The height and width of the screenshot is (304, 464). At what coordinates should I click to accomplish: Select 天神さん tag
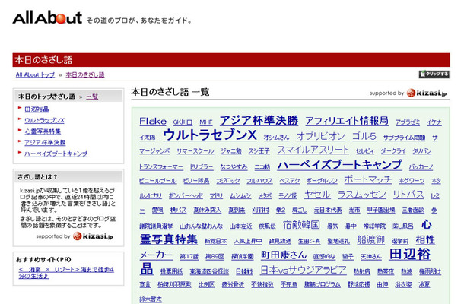pos(371,256)
